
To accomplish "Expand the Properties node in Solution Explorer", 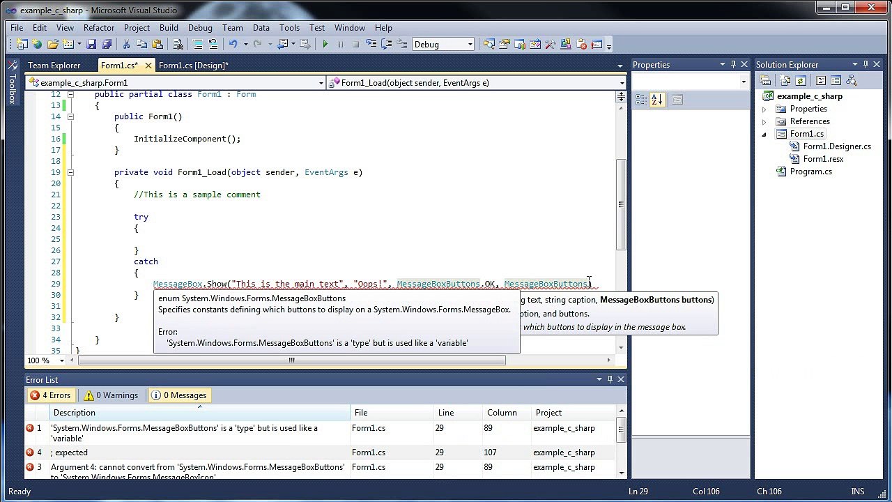I will click(764, 109).
